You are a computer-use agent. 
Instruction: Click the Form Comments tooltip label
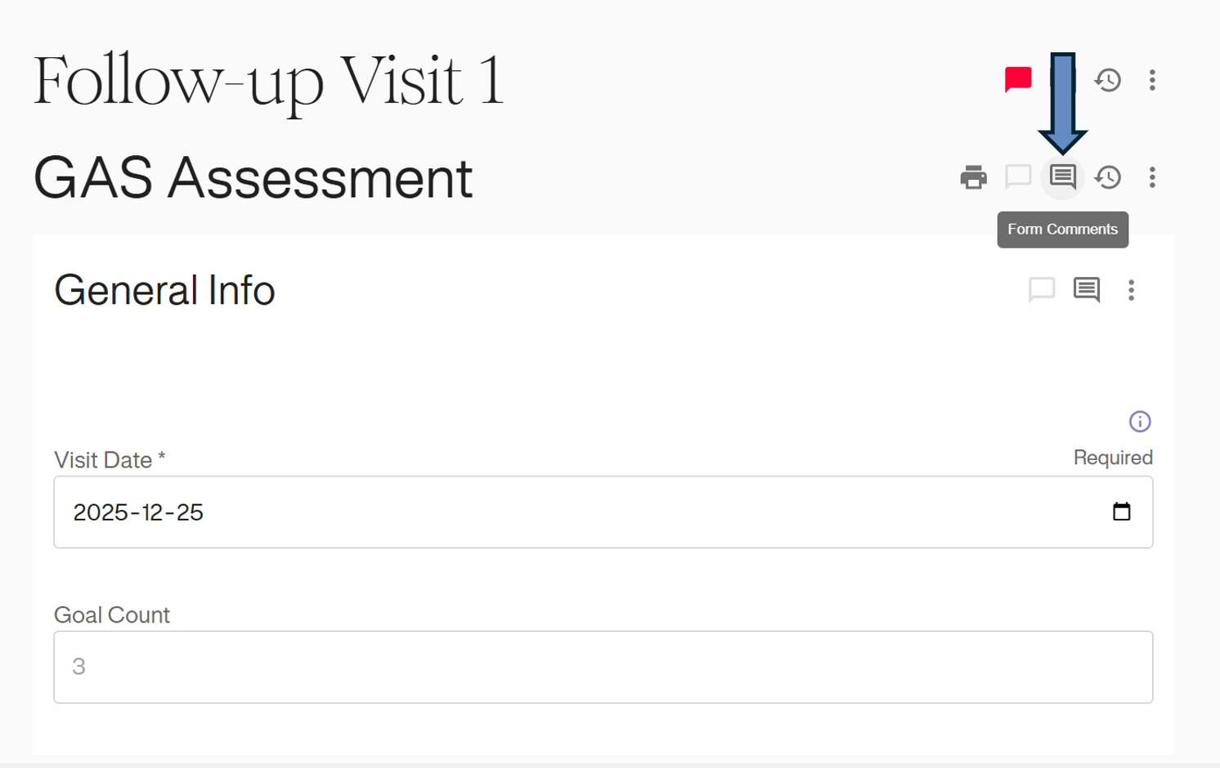[1062, 230]
